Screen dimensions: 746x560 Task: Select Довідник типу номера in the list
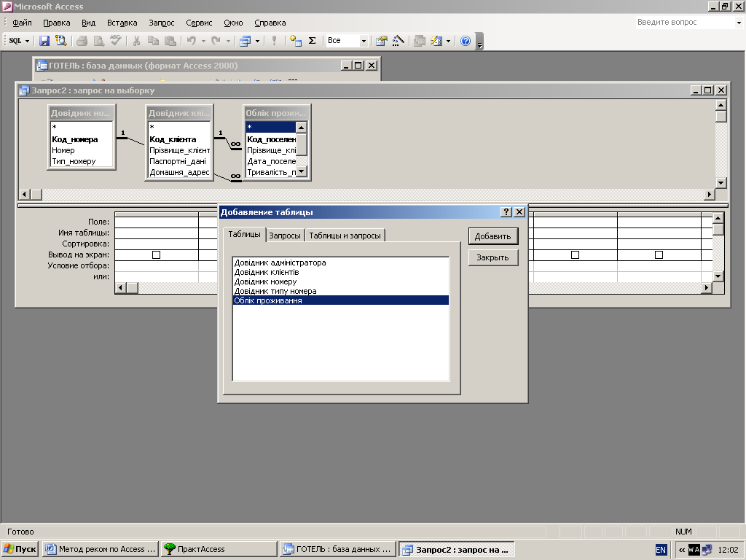point(340,291)
